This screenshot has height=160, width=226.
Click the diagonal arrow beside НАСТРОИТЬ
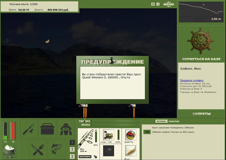click(x=95, y=157)
